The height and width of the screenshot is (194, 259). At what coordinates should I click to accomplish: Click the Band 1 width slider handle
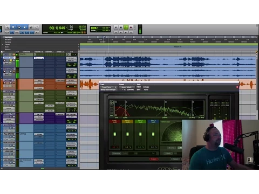point(115,134)
